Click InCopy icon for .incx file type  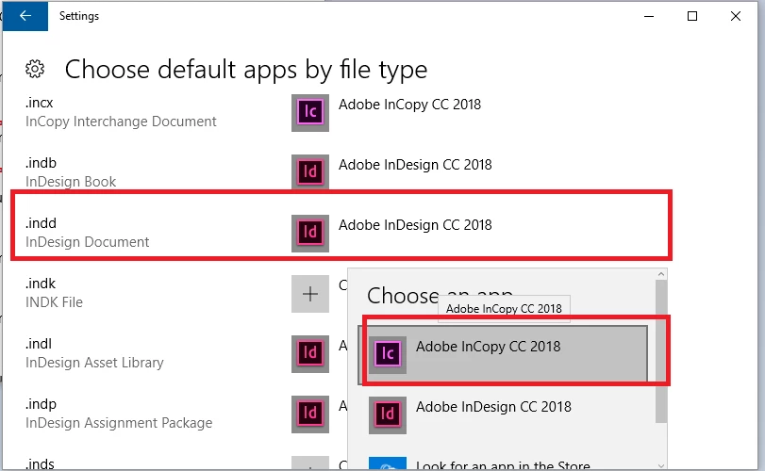click(x=310, y=113)
